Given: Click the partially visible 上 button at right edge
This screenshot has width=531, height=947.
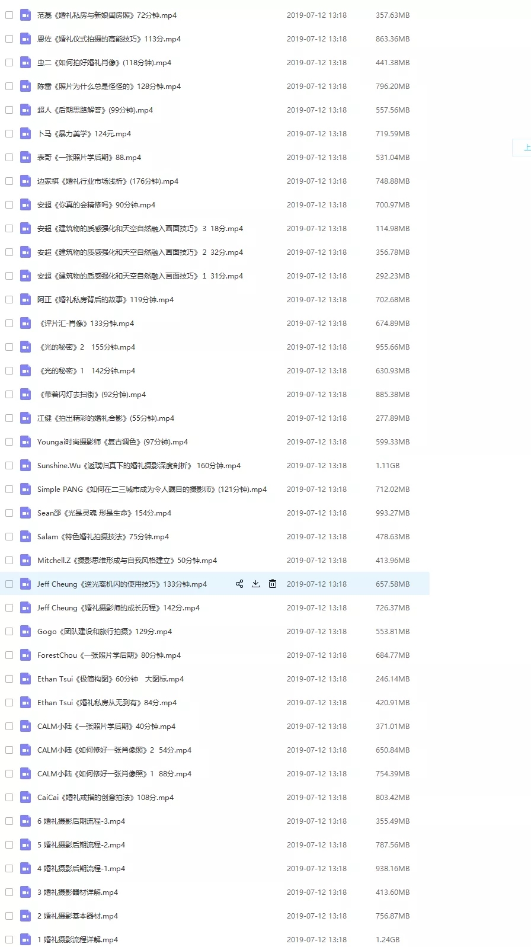Looking at the screenshot, I should [522, 148].
